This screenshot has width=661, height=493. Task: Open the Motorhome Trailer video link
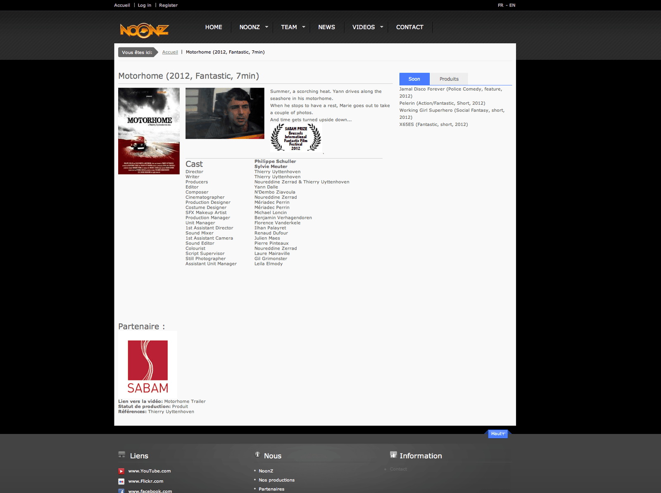click(185, 401)
